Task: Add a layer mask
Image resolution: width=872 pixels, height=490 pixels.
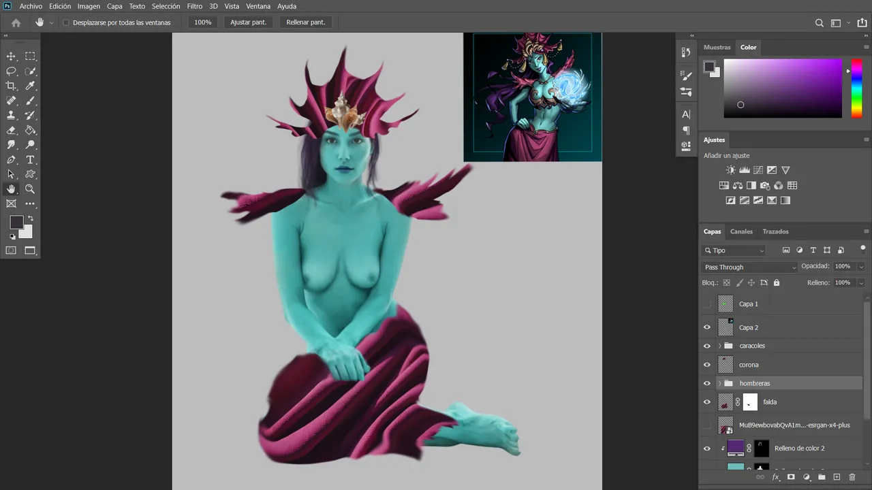Action: click(791, 477)
